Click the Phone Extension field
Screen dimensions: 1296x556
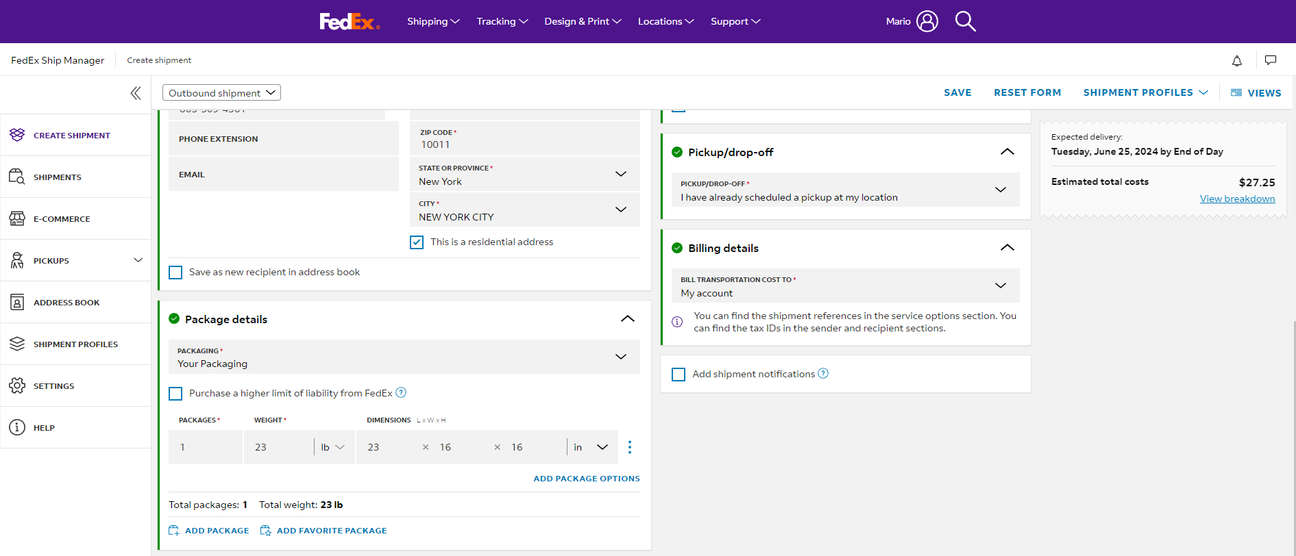tap(284, 138)
